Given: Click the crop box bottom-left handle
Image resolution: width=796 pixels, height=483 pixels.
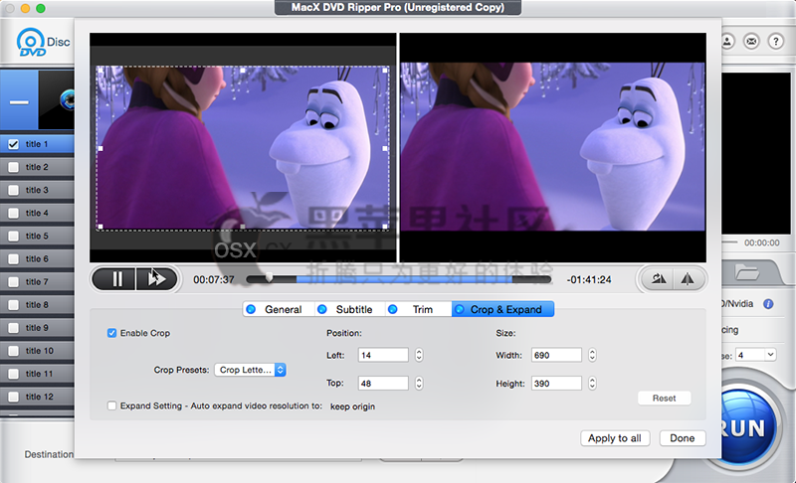Looking at the screenshot, I should tap(100, 227).
